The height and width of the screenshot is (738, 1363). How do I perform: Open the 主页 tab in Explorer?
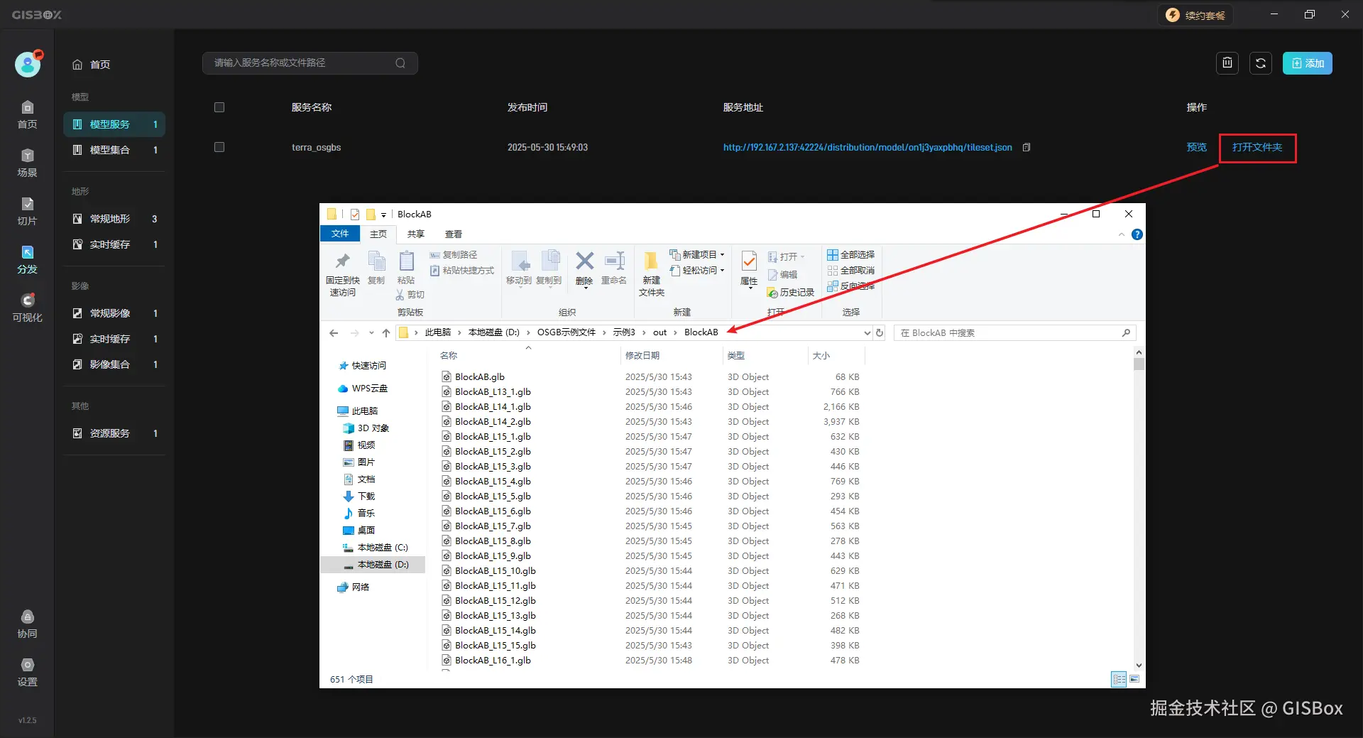tap(378, 234)
